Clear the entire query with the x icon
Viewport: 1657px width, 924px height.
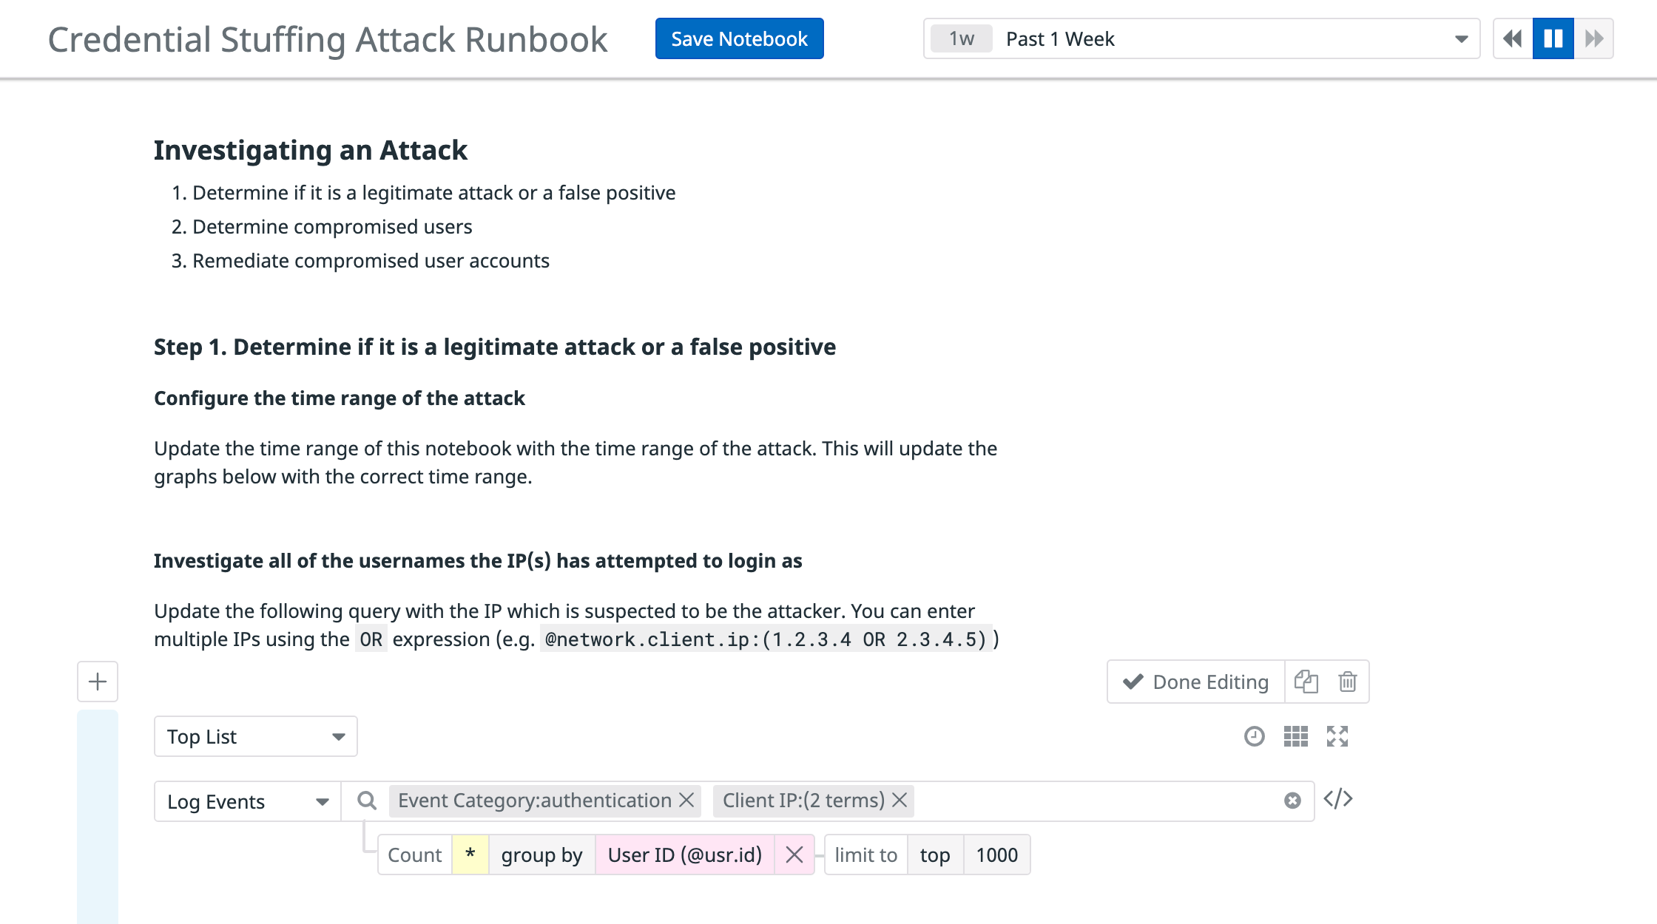1292,799
